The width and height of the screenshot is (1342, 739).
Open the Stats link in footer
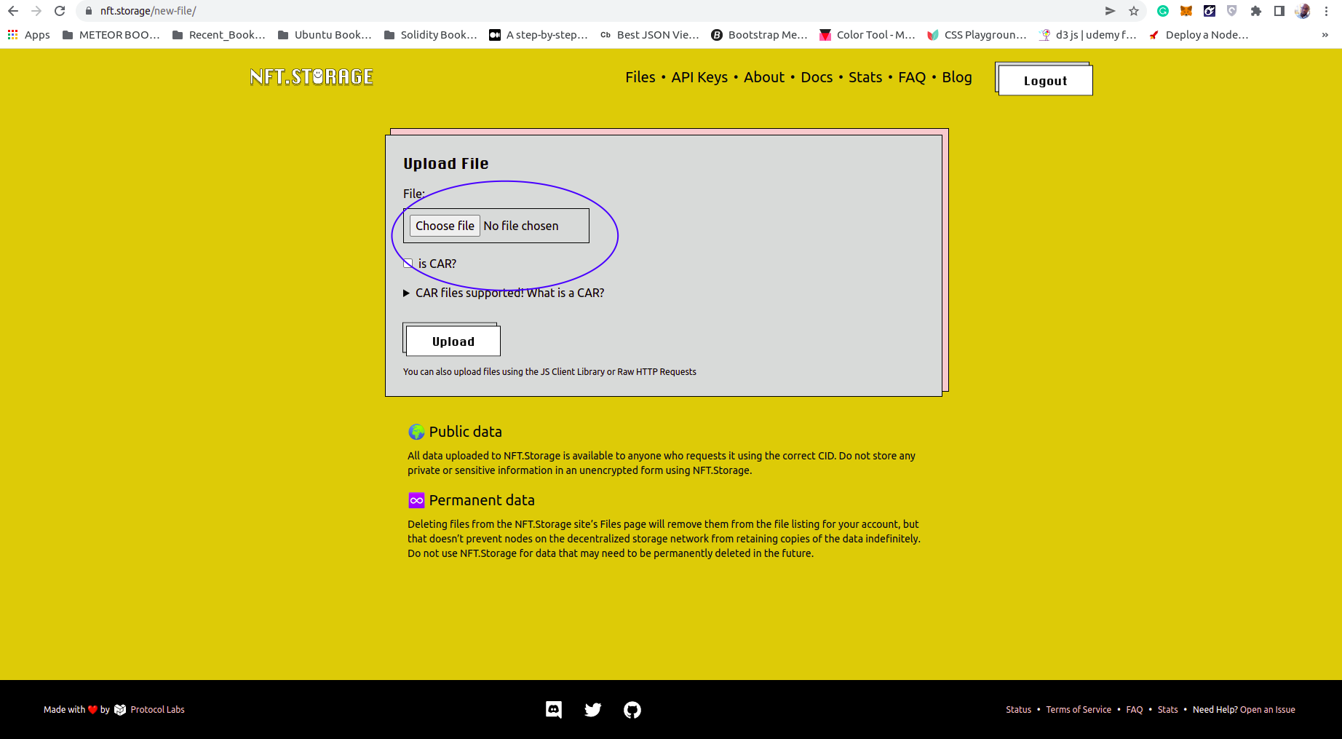coord(1168,710)
